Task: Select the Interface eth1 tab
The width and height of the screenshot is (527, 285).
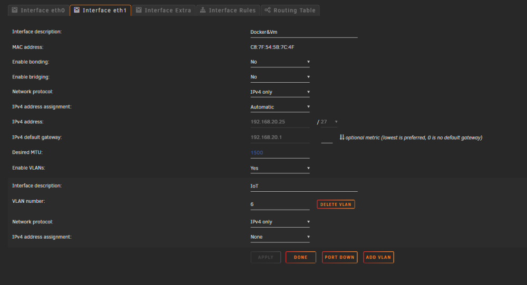Action: (x=100, y=11)
